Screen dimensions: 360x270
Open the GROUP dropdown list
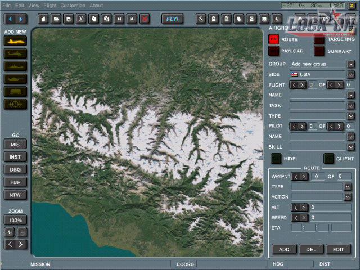point(350,64)
